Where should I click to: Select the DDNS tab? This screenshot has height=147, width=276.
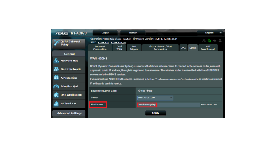(x=193, y=48)
